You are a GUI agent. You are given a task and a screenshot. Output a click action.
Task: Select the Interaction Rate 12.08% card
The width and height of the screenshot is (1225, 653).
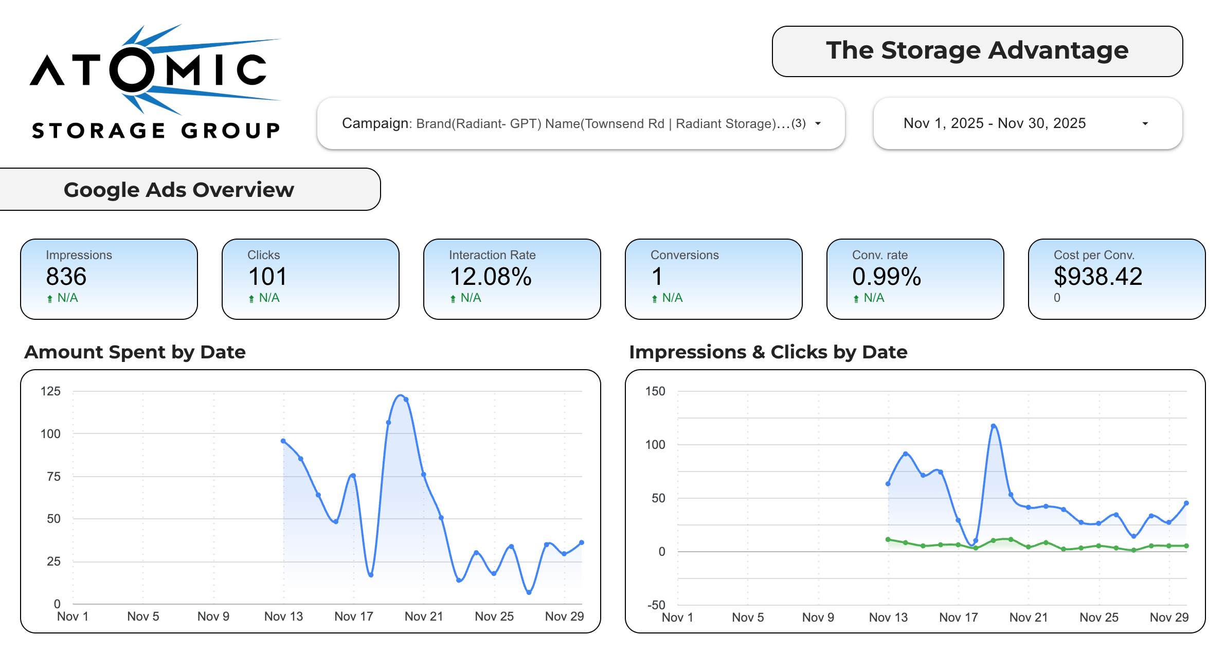[x=512, y=279]
